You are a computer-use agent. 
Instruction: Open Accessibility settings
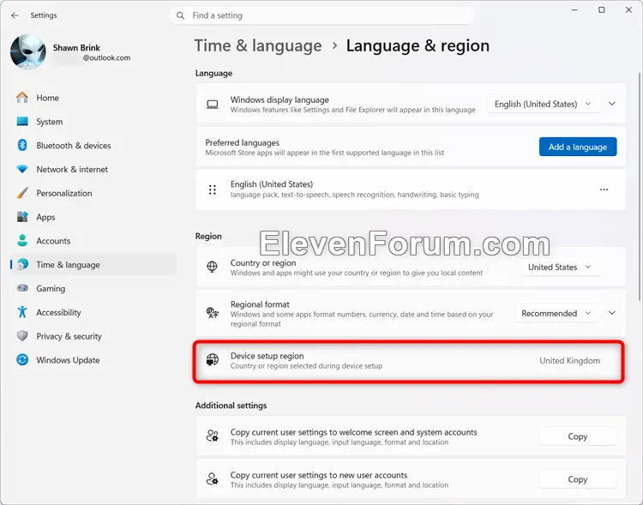(x=93, y=312)
